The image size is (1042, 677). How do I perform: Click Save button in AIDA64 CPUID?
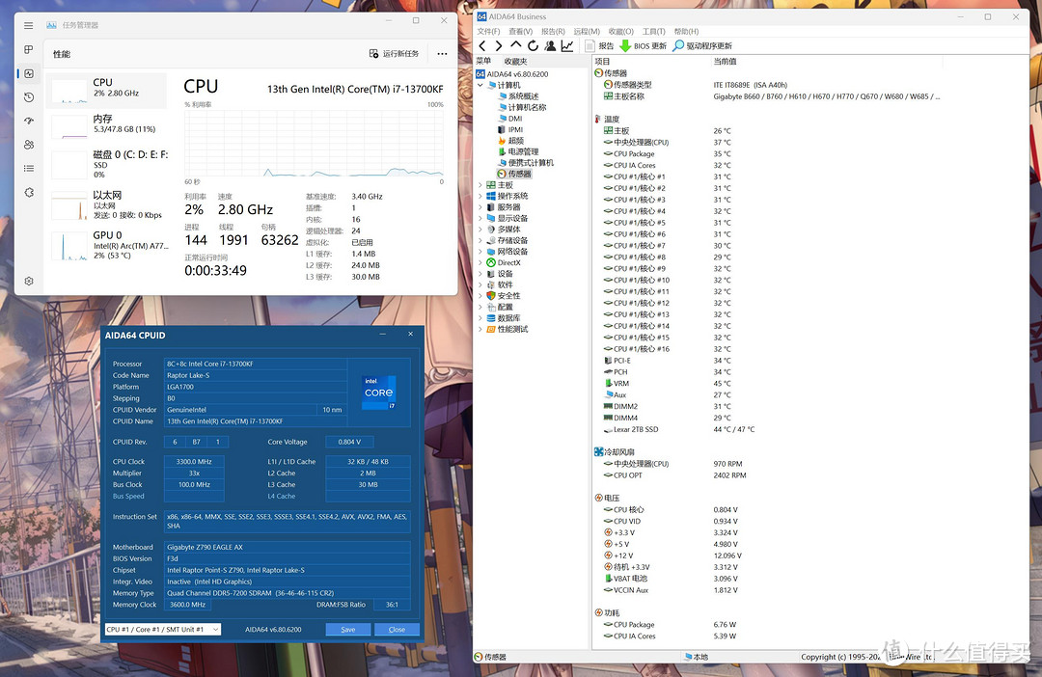pos(347,629)
